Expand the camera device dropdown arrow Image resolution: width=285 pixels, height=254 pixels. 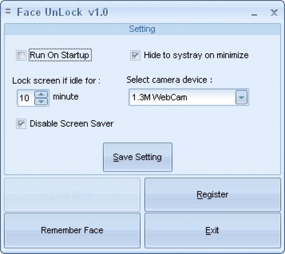(x=242, y=98)
